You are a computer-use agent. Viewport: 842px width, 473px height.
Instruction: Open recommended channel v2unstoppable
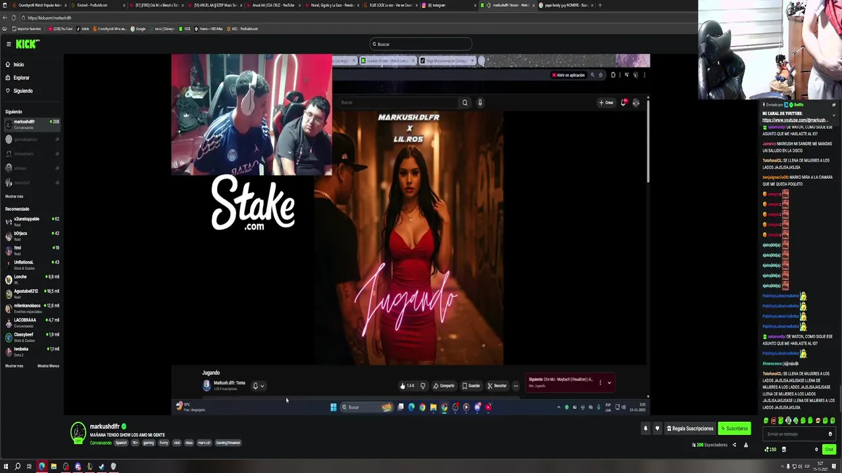coord(32,221)
